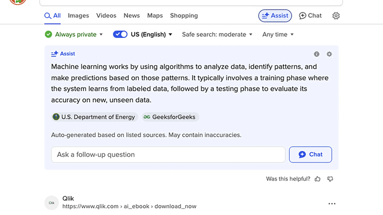Open the Videos tab

point(106,16)
